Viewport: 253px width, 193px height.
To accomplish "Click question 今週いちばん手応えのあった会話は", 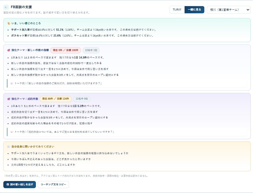I will tap(51, 159).
